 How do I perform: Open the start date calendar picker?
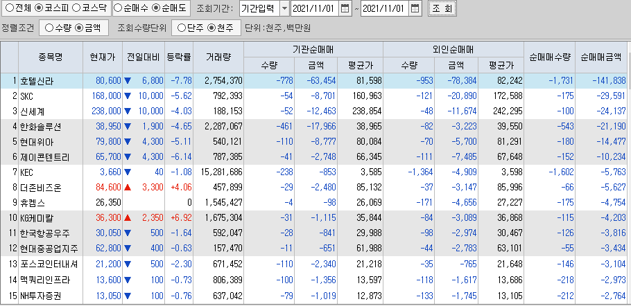(x=345, y=8)
